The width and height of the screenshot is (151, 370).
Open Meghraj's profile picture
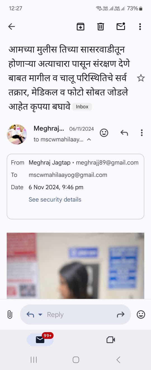[17, 134]
